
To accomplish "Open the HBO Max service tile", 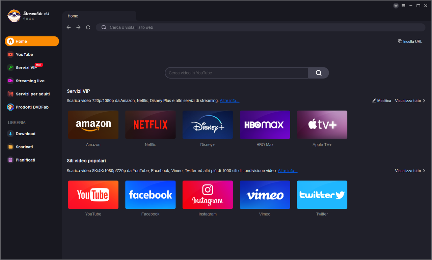I will click(x=265, y=125).
